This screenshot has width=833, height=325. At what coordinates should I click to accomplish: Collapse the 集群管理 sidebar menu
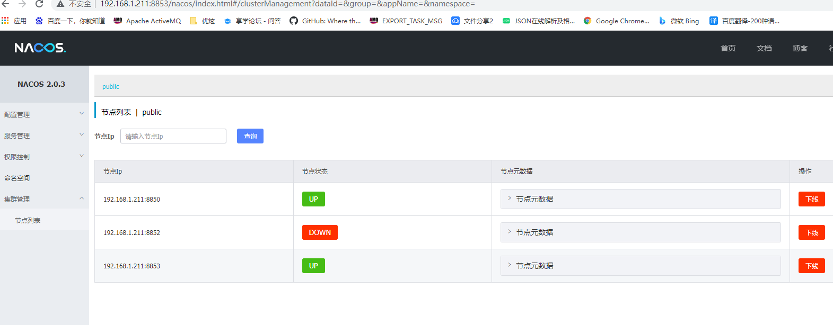(45, 199)
